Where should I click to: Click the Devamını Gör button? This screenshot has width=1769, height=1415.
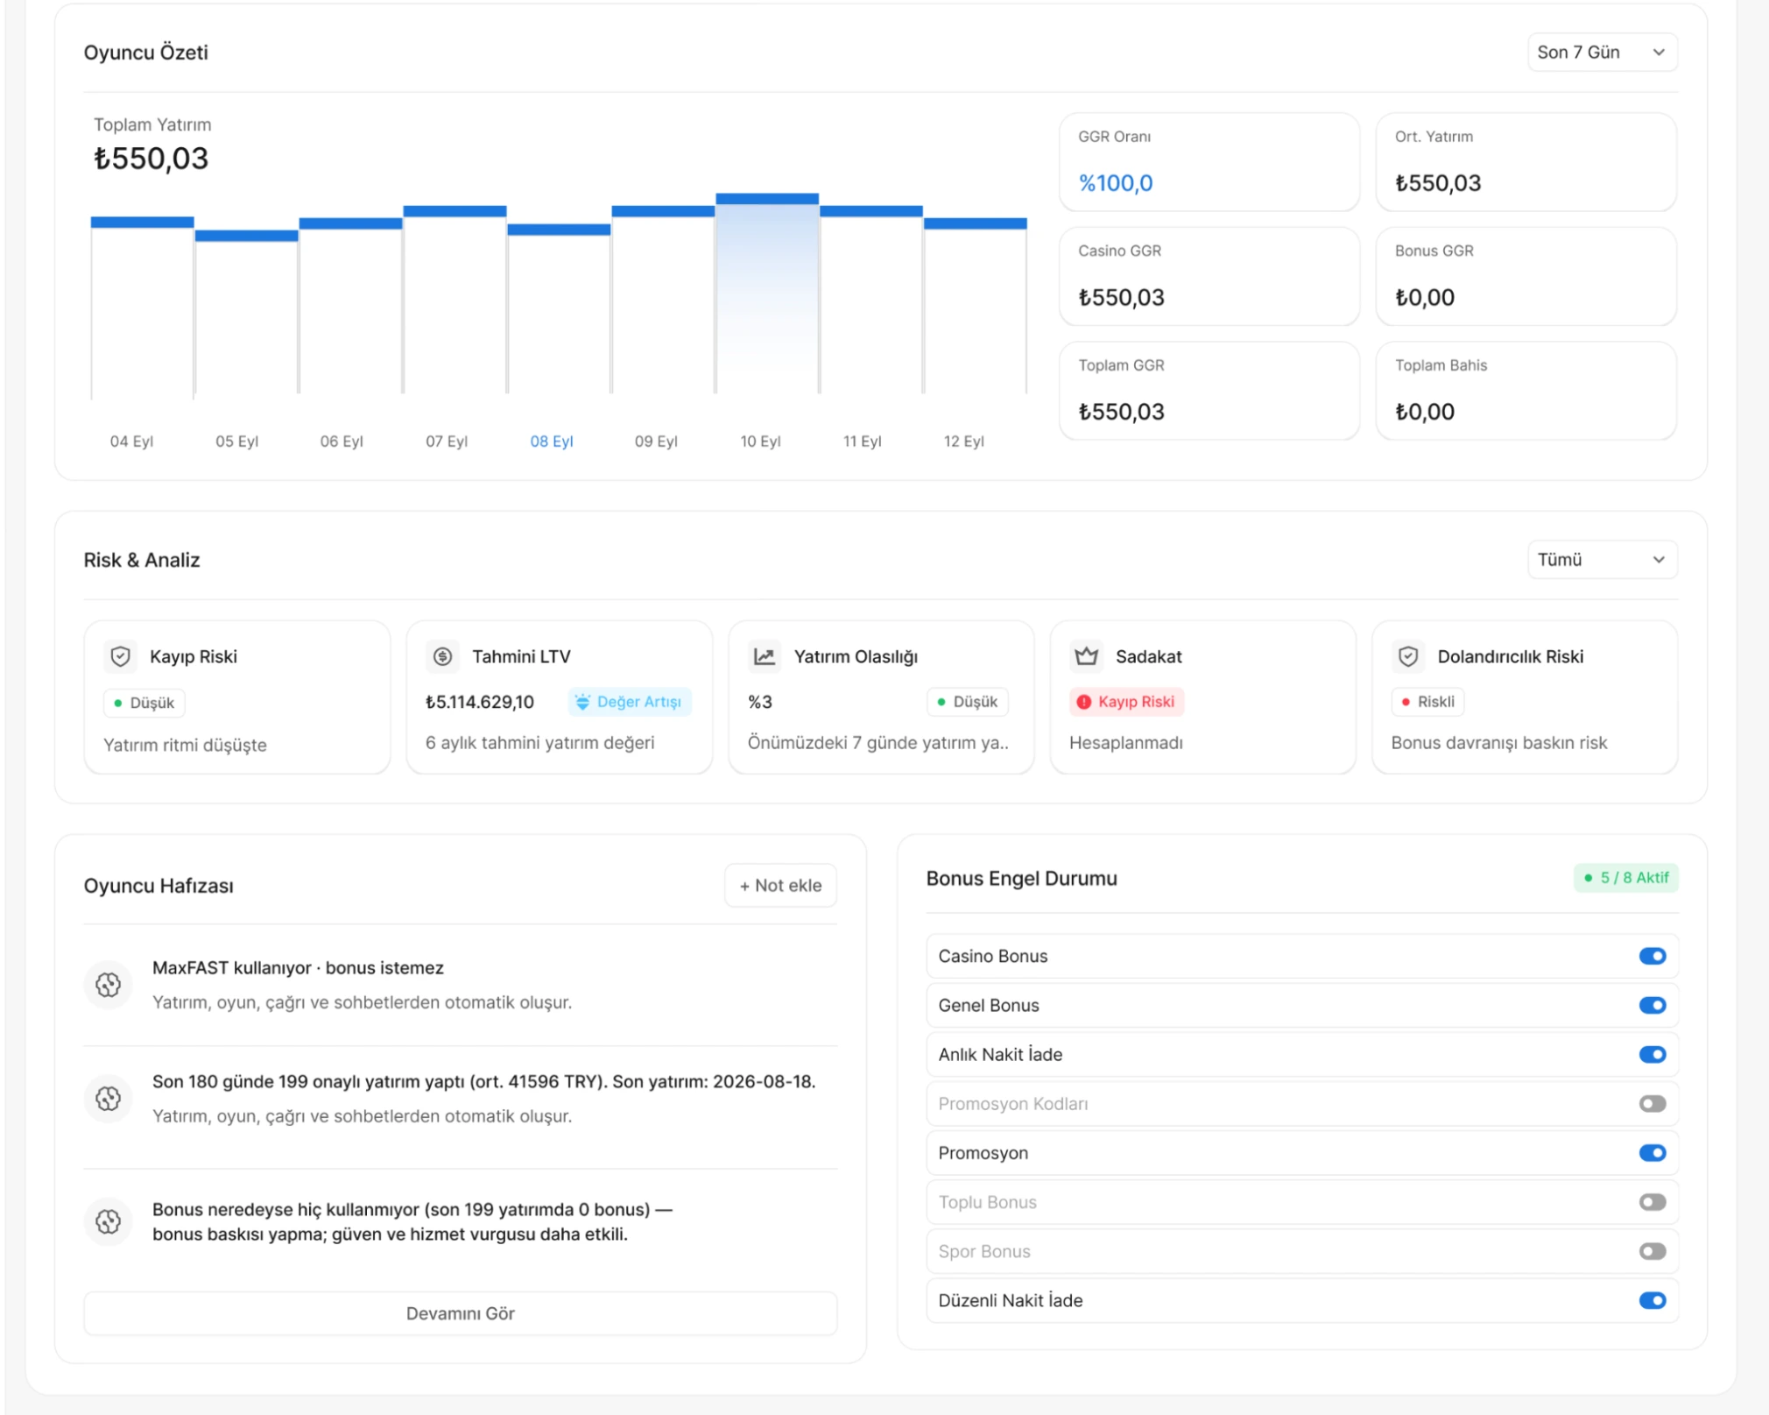point(461,1313)
